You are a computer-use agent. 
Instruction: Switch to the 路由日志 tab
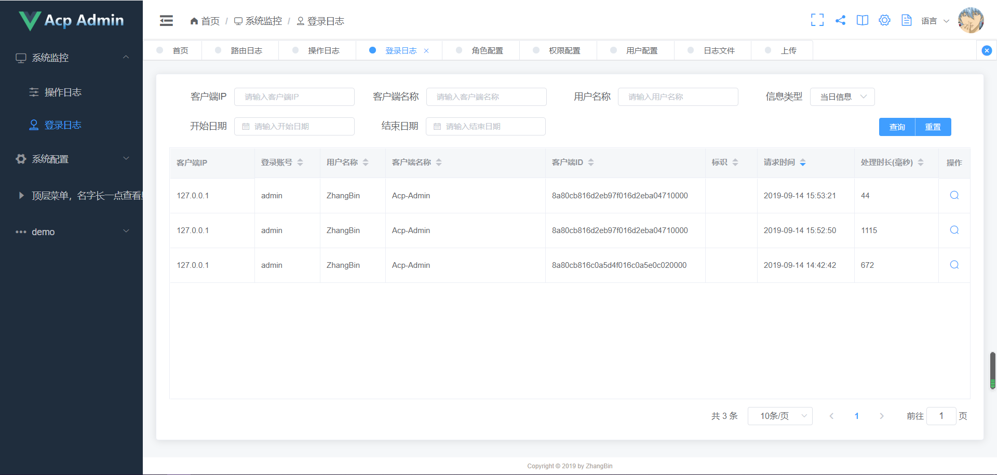240,50
